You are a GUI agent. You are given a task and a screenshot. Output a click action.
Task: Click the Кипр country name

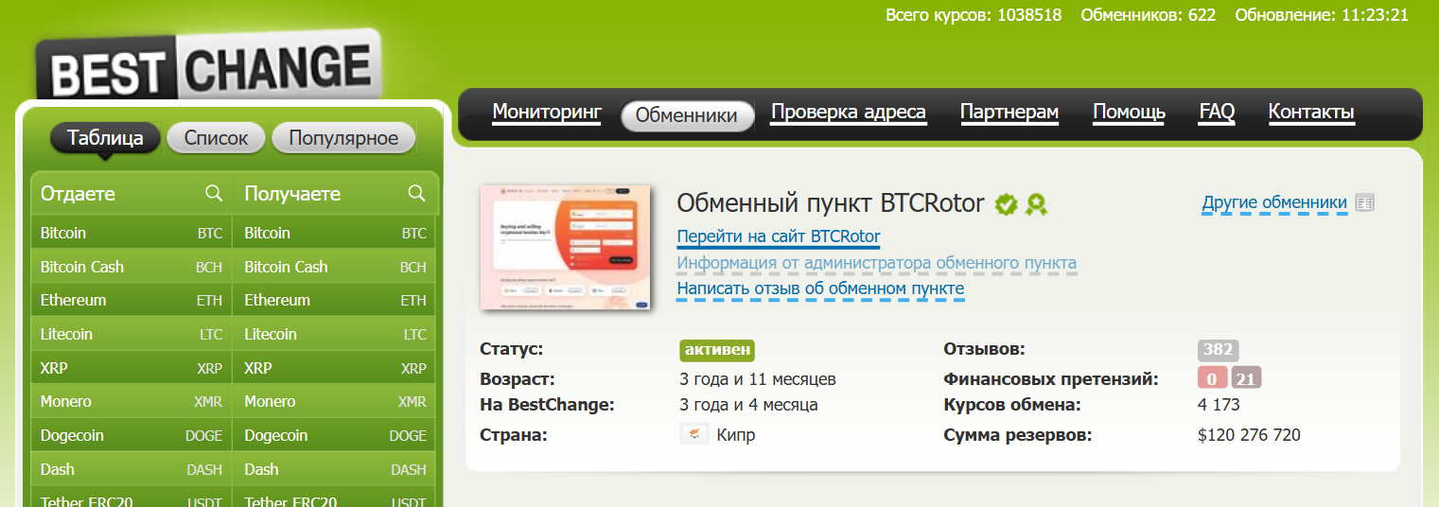pyautogui.click(x=736, y=435)
